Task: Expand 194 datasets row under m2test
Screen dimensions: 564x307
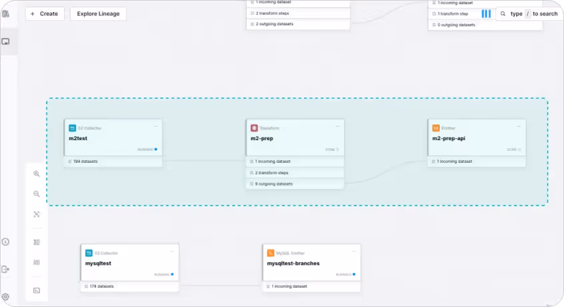Action: (113, 162)
